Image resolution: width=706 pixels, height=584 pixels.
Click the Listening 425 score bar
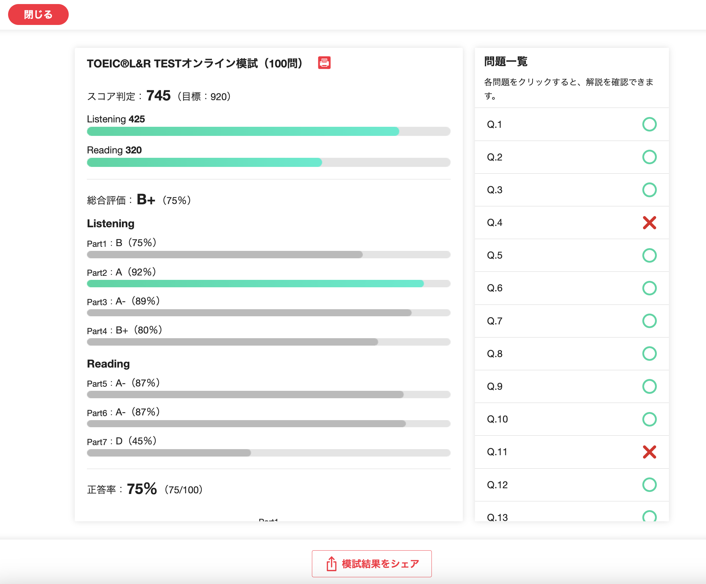click(x=268, y=131)
